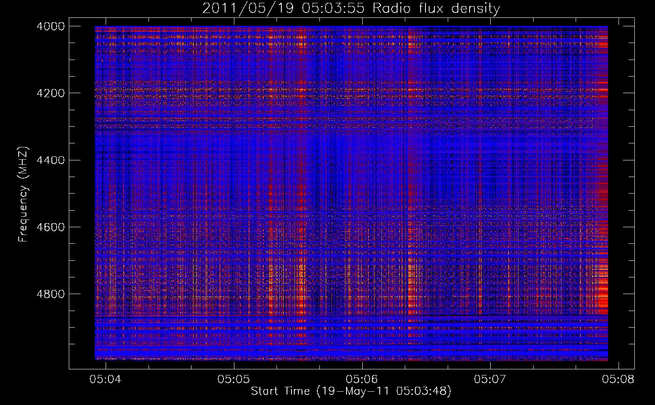Image resolution: width=655 pixels, height=405 pixels.
Task: Click the "Frequency (MHZ)" axis label
Action: pyautogui.click(x=23, y=194)
